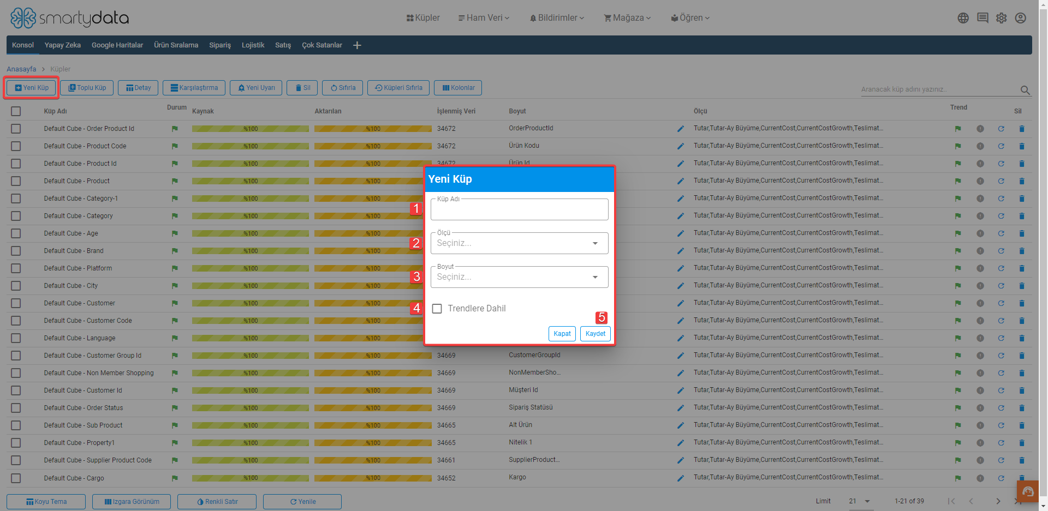
Task: Select checkbox for Default Cube - Customer Code
Action: coord(16,321)
